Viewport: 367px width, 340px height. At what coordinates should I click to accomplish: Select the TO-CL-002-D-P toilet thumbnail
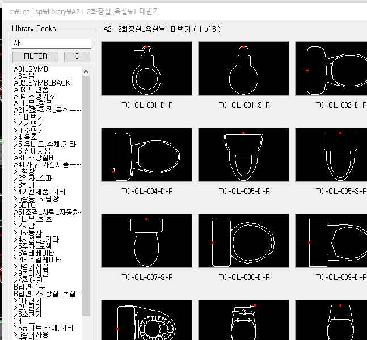pyautogui.click(x=331, y=69)
